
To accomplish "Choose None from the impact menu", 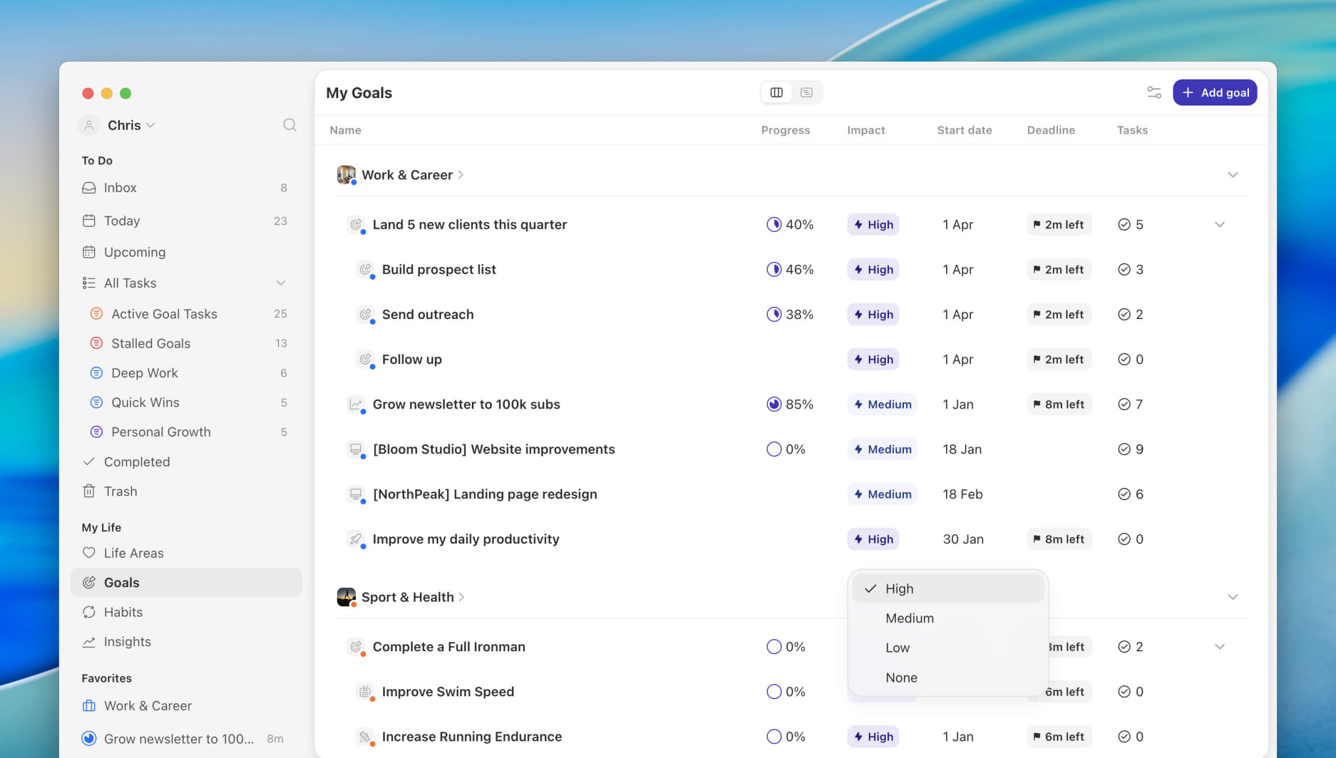I will (x=901, y=677).
